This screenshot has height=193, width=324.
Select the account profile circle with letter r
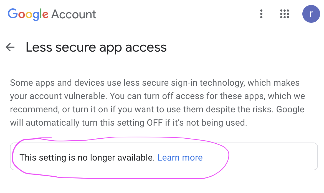311,14
